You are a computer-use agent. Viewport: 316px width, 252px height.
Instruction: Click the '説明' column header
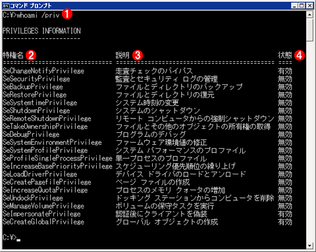[122, 55]
